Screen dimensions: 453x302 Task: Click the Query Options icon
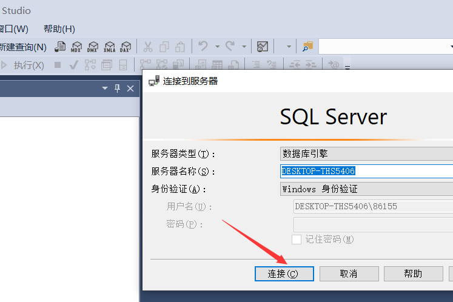pyautogui.click(x=107, y=65)
